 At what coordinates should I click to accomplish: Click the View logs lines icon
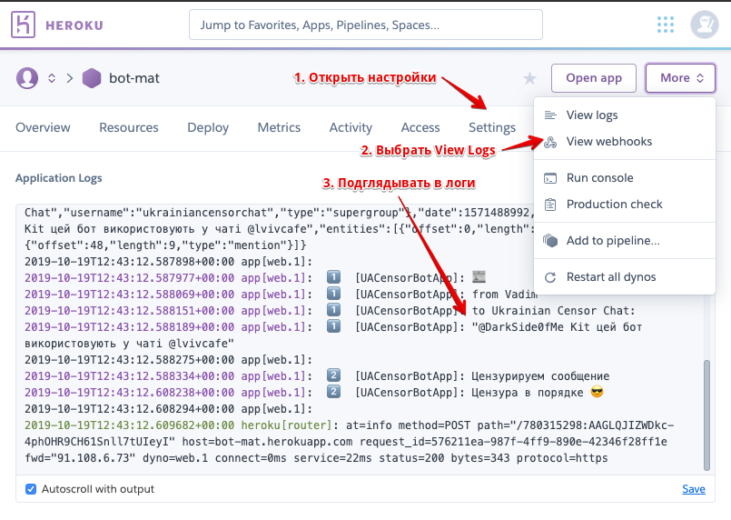(550, 115)
